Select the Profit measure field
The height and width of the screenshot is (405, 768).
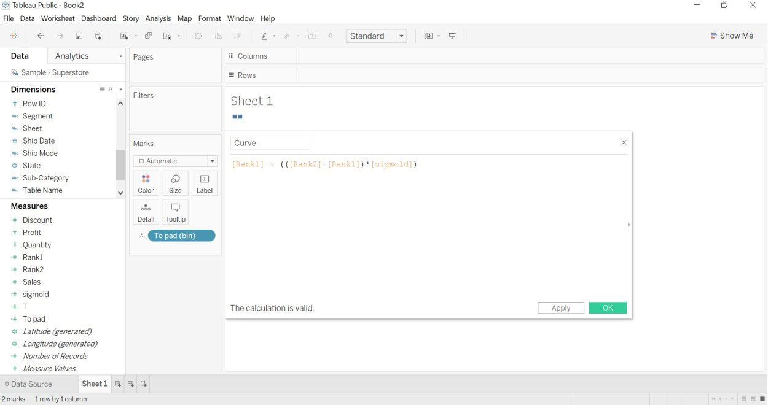pyautogui.click(x=32, y=233)
